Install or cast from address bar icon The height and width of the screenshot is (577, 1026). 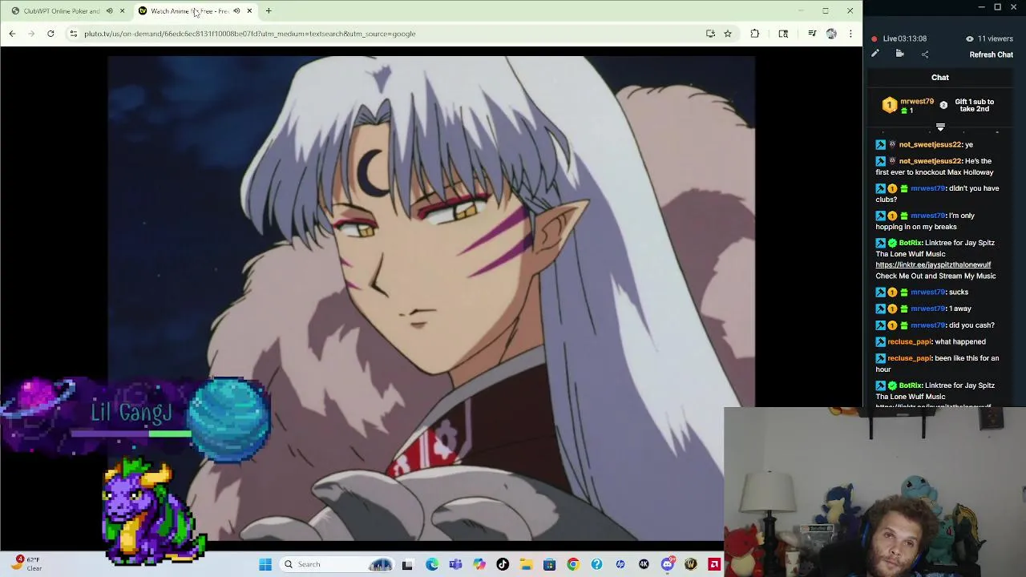click(710, 34)
